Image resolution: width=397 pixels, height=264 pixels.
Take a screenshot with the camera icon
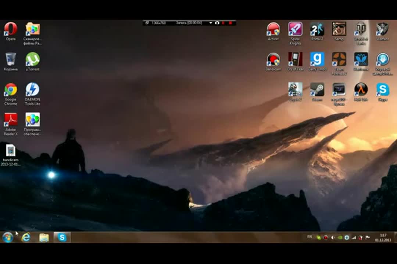tap(217, 23)
